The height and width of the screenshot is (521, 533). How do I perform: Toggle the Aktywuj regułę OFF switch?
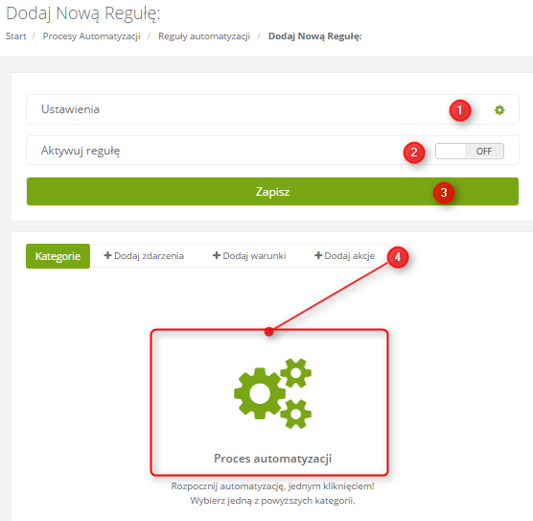(470, 151)
